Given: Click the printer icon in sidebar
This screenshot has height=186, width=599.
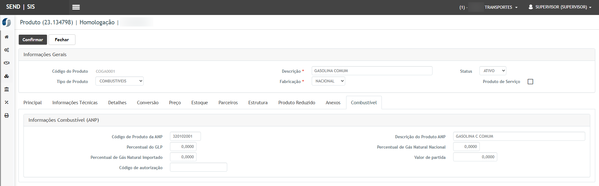Looking at the screenshot, I should (x=7, y=115).
